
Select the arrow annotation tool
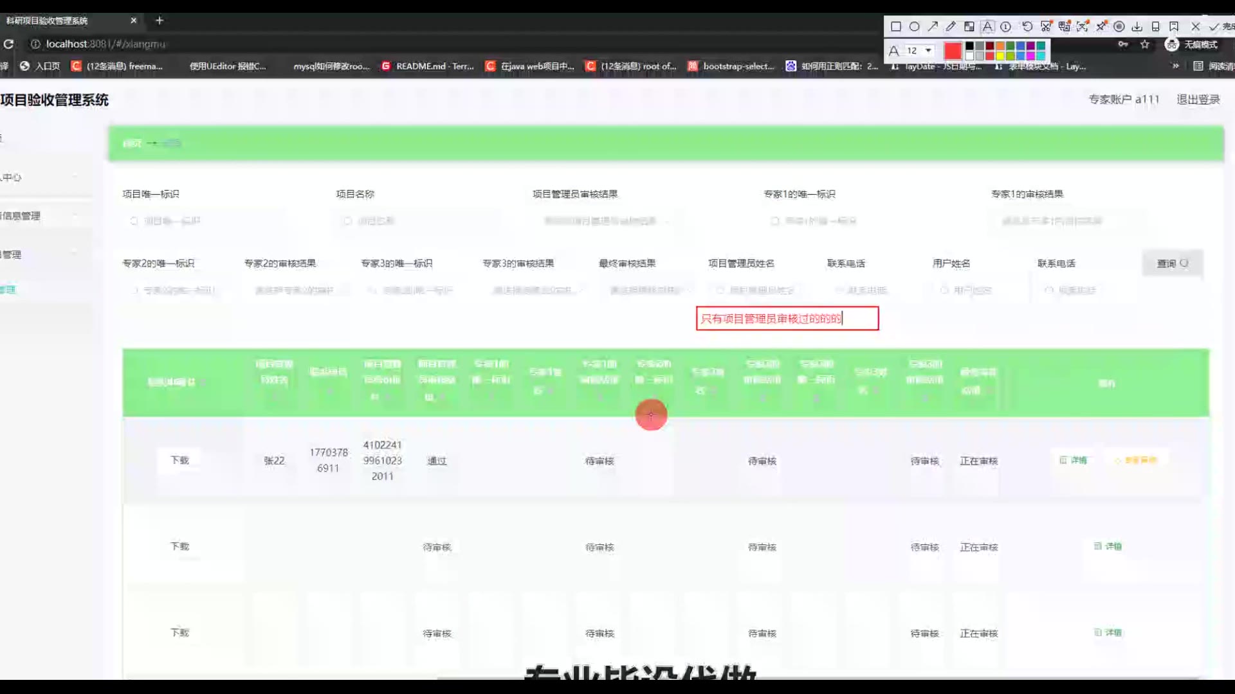pyautogui.click(x=933, y=26)
